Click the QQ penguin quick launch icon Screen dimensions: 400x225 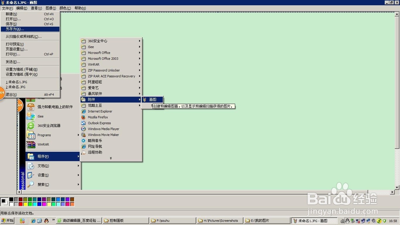46,221
